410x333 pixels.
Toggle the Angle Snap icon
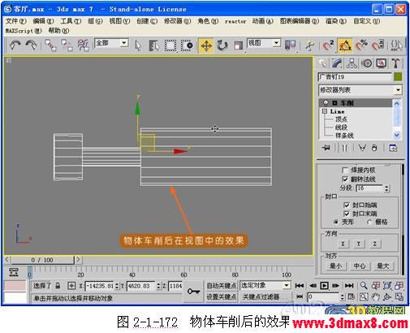pos(345,45)
